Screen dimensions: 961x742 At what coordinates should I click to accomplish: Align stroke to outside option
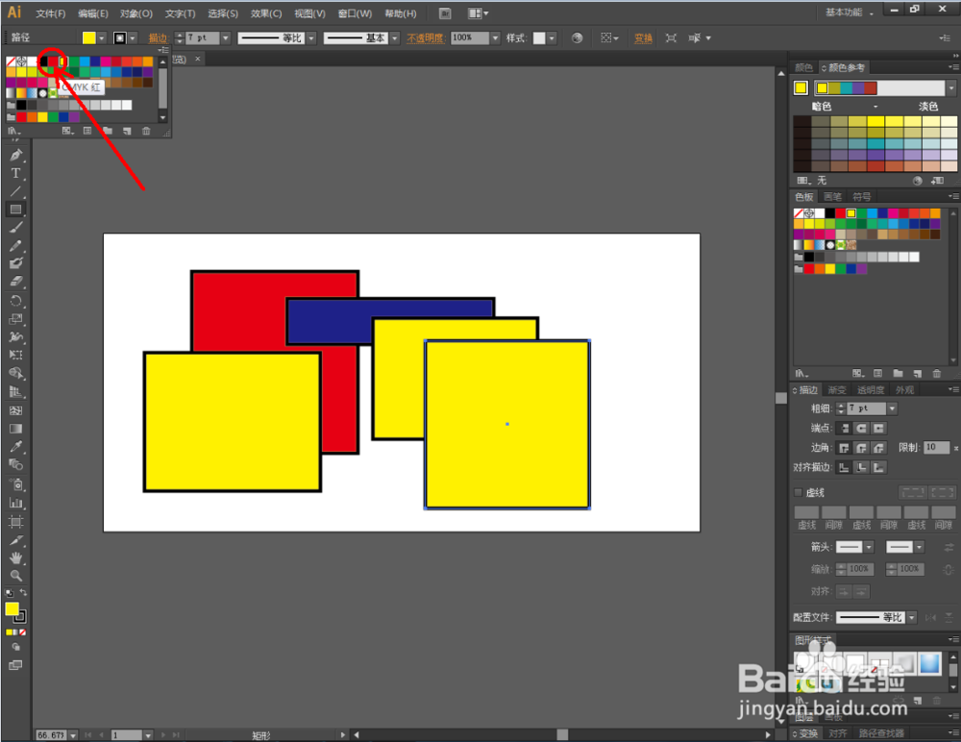(x=879, y=467)
